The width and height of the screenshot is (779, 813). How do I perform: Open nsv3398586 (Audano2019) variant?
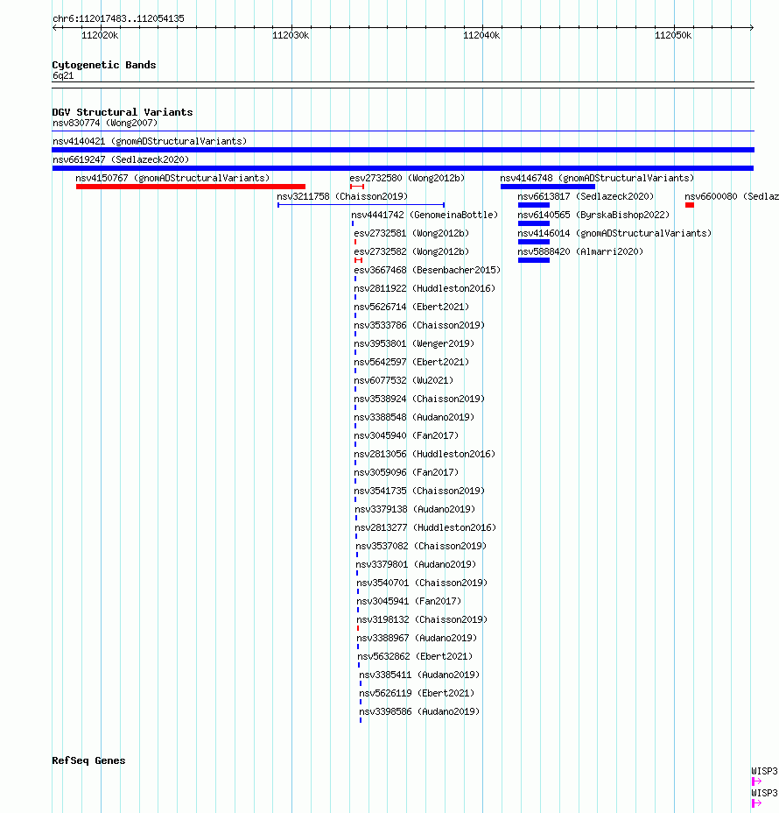click(x=419, y=712)
